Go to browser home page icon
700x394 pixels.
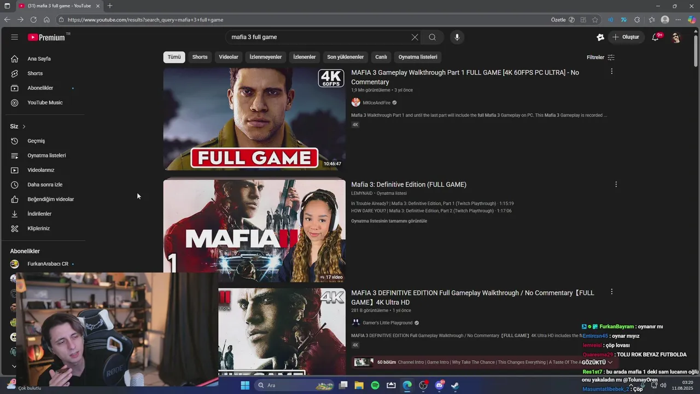pyautogui.click(x=46, y=20)
